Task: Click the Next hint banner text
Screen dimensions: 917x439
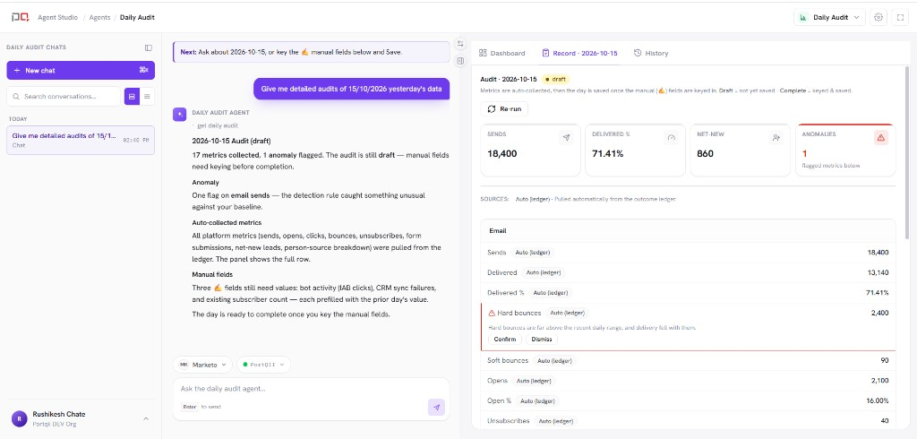Action: [x=291, y=52]
